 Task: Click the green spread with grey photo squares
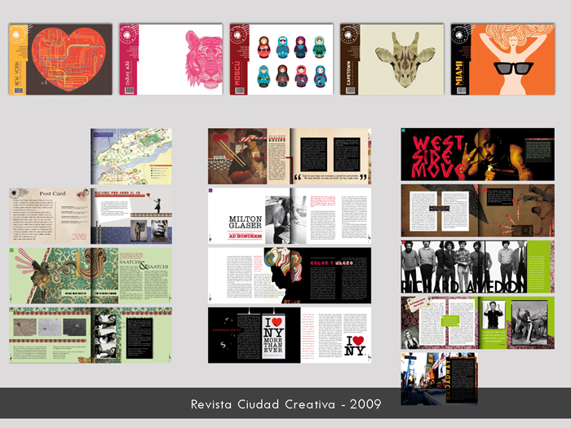[x=91, y=335]
